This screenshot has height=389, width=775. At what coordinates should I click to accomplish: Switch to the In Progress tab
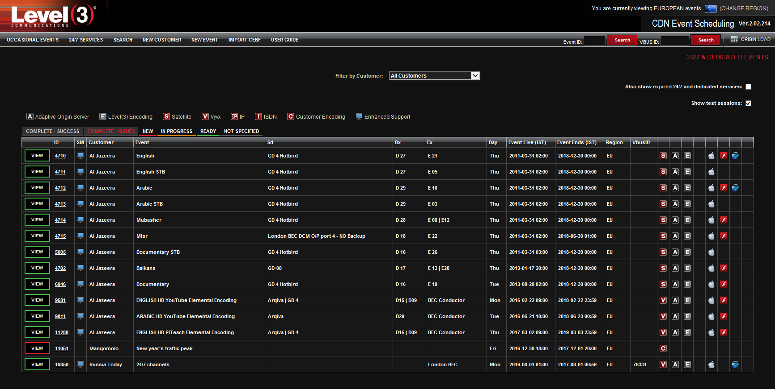pos(177,131)
